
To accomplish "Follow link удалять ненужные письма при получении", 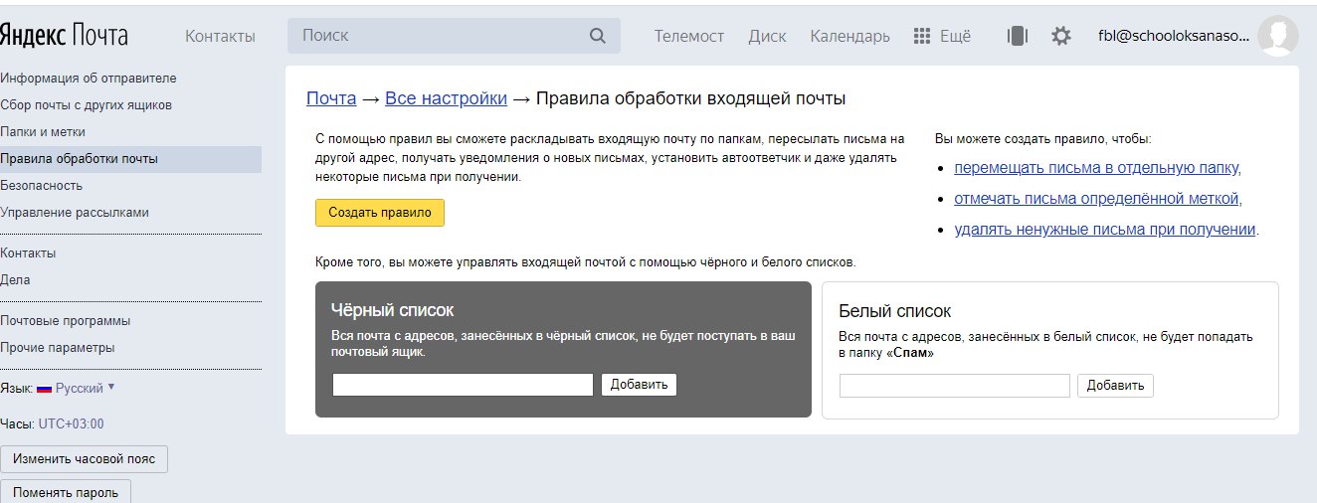I will [x=1105, y=229].
